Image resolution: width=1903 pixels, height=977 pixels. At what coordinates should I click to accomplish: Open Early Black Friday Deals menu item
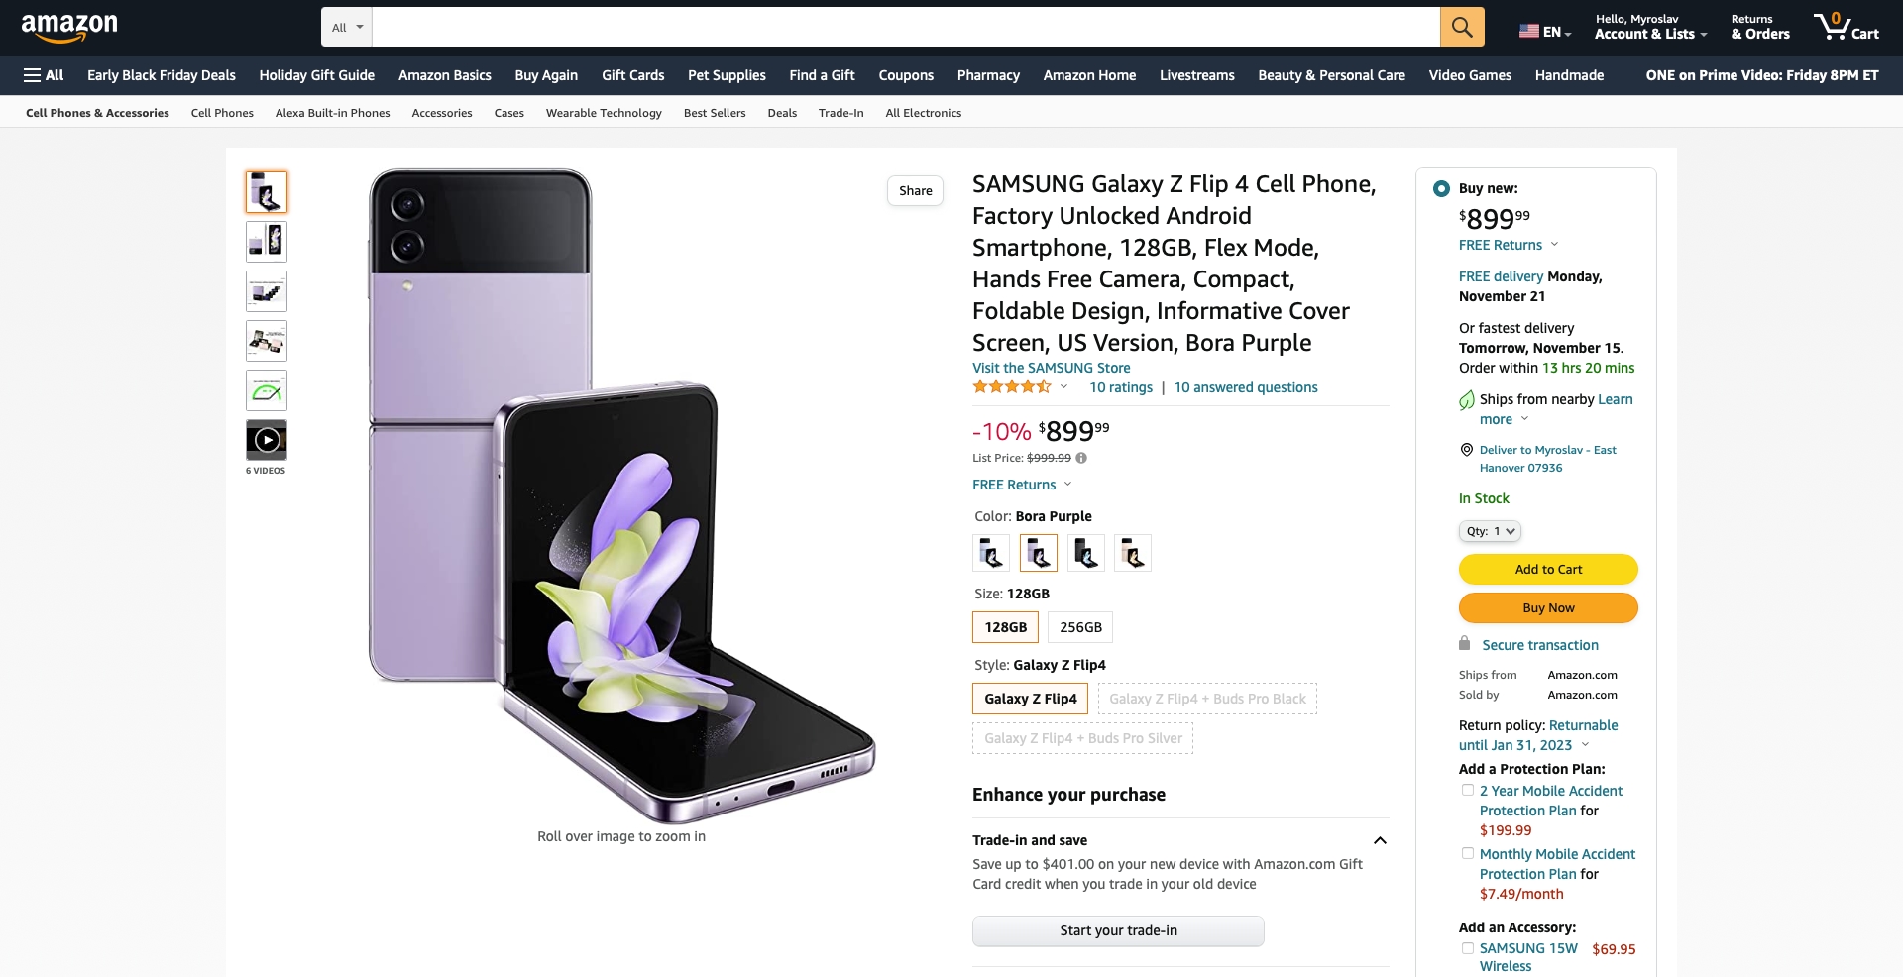pyautogui.click(x=162, y=75)
